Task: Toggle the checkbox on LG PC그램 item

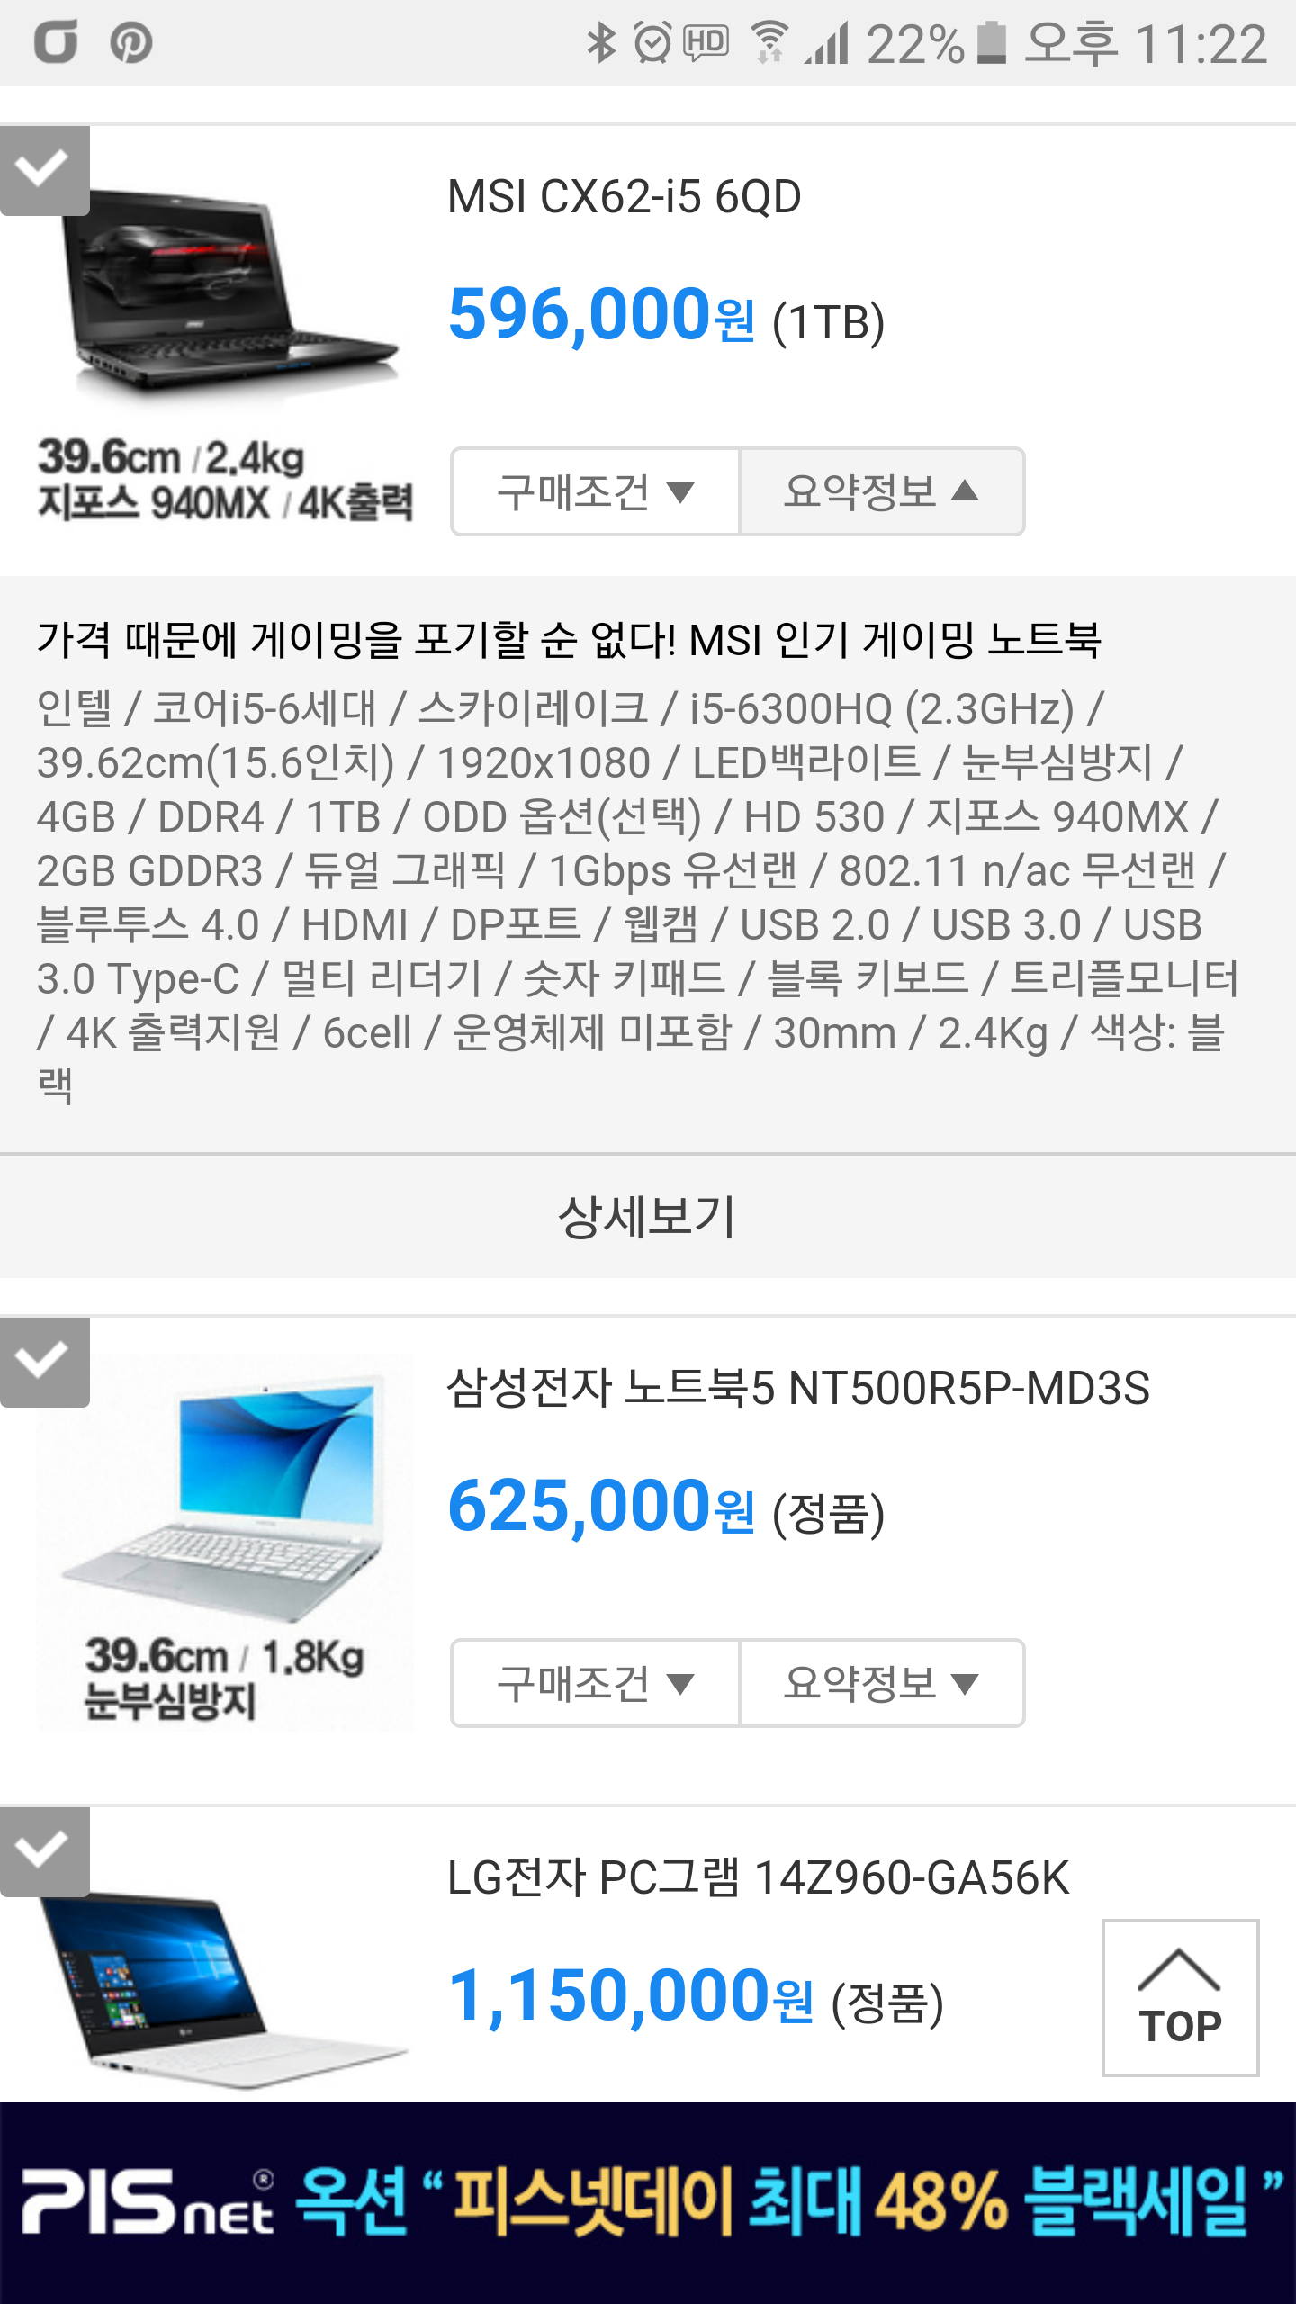Action: [x=44, y=1852]
